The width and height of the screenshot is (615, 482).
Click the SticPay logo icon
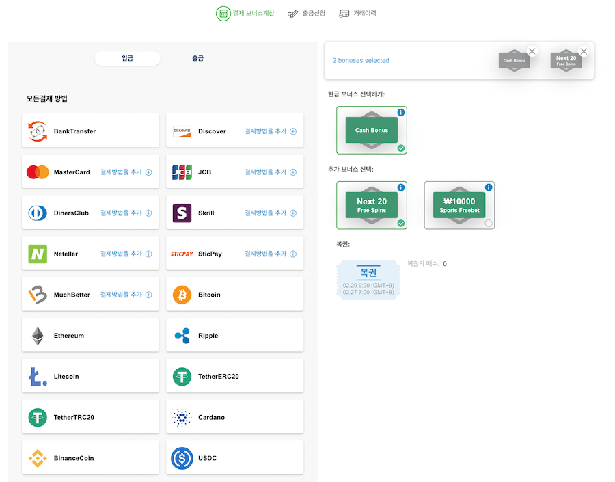(x=182, y=254)
